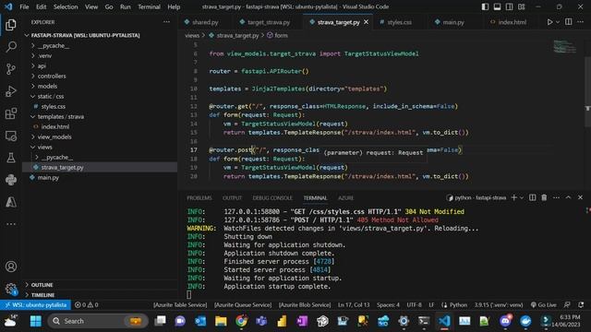Expand the models folder
This screenshot has height=332, width=591.
pos(47,86)
